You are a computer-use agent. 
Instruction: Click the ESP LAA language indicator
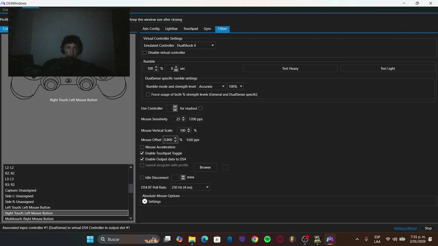[x=377, y=239]
